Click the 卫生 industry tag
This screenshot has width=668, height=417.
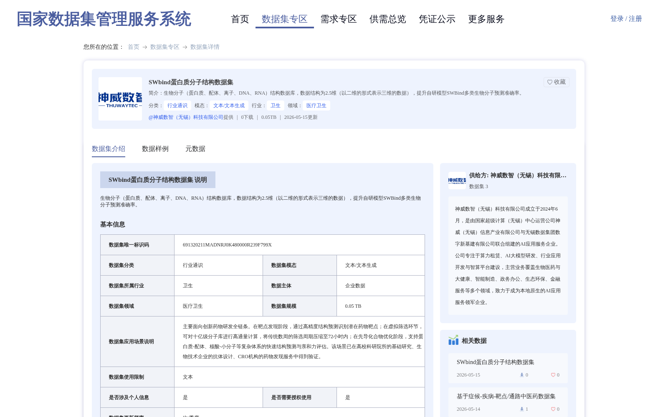[x=276, y=106]
